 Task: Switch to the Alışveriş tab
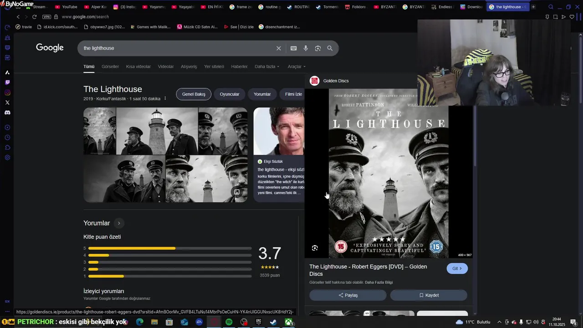(x=189, y=67)
